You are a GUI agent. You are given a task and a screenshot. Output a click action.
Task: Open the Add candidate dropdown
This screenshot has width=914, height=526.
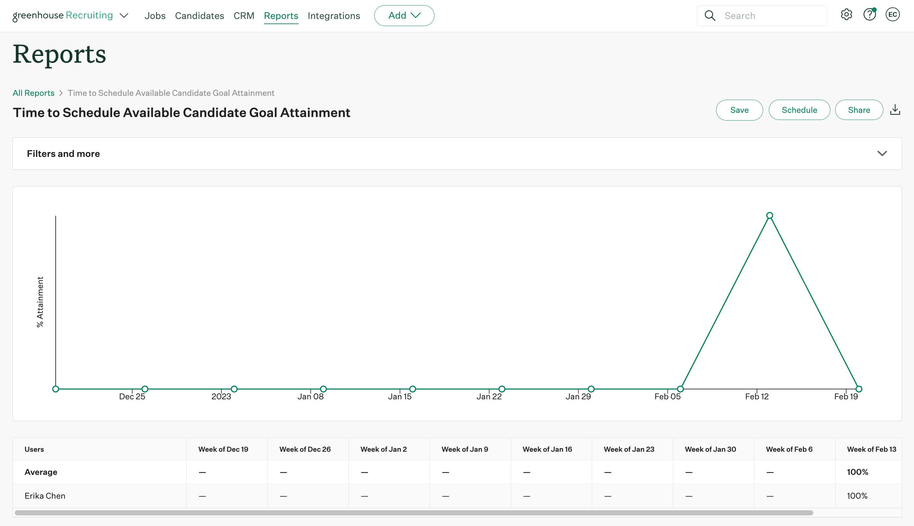click(x=404, y=15)
